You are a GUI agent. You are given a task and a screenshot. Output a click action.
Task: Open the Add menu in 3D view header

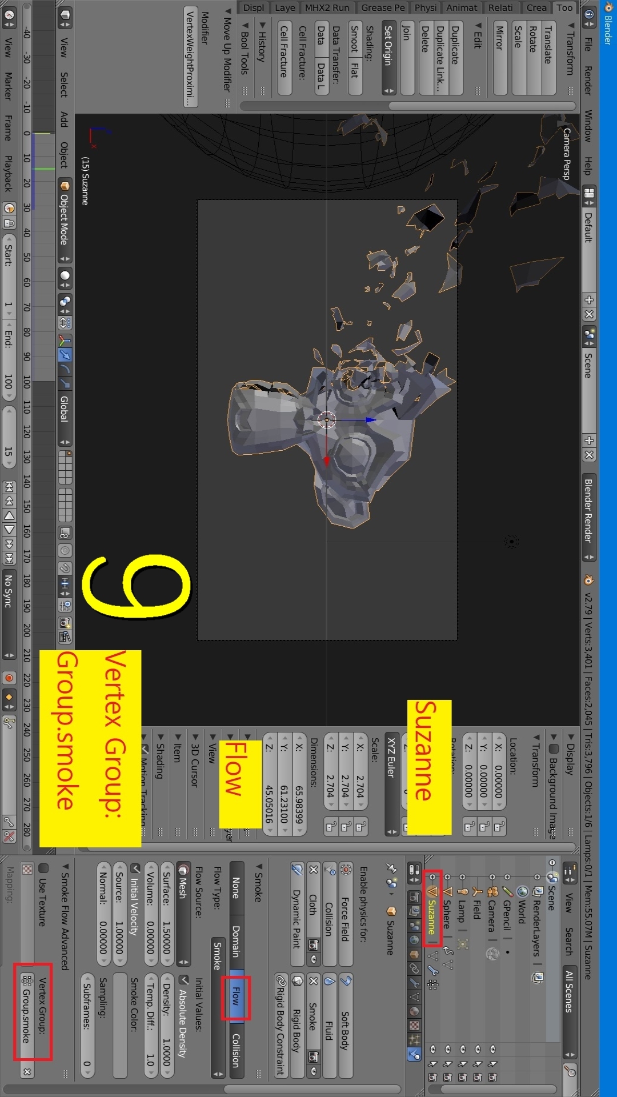pos(64,119)
